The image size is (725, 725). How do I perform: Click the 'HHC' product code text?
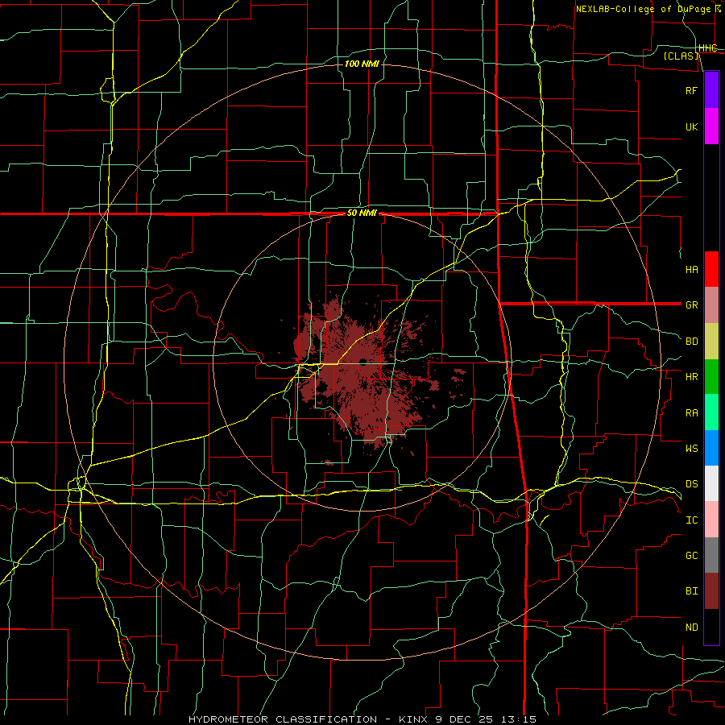(x=707, y=48)
